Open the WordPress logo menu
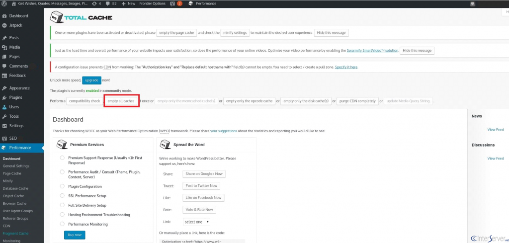 (4, 3)
